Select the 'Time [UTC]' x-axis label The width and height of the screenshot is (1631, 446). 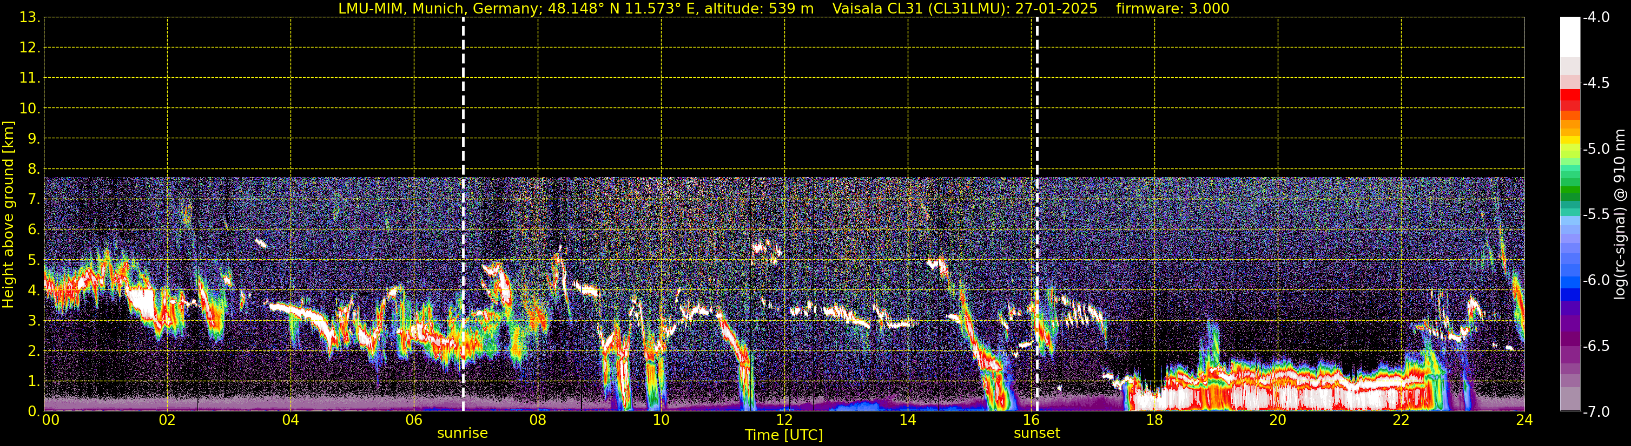click(784, 435)
